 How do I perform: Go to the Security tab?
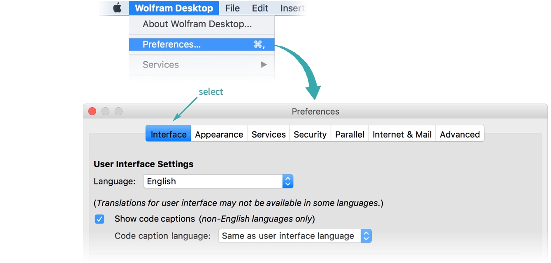click(x=310, y=134)
